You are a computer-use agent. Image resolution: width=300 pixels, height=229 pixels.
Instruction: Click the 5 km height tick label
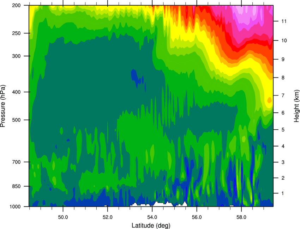point(283,130)
